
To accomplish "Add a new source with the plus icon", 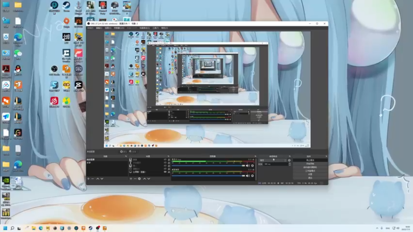I will pyautogui.click(x=131, y=178).
